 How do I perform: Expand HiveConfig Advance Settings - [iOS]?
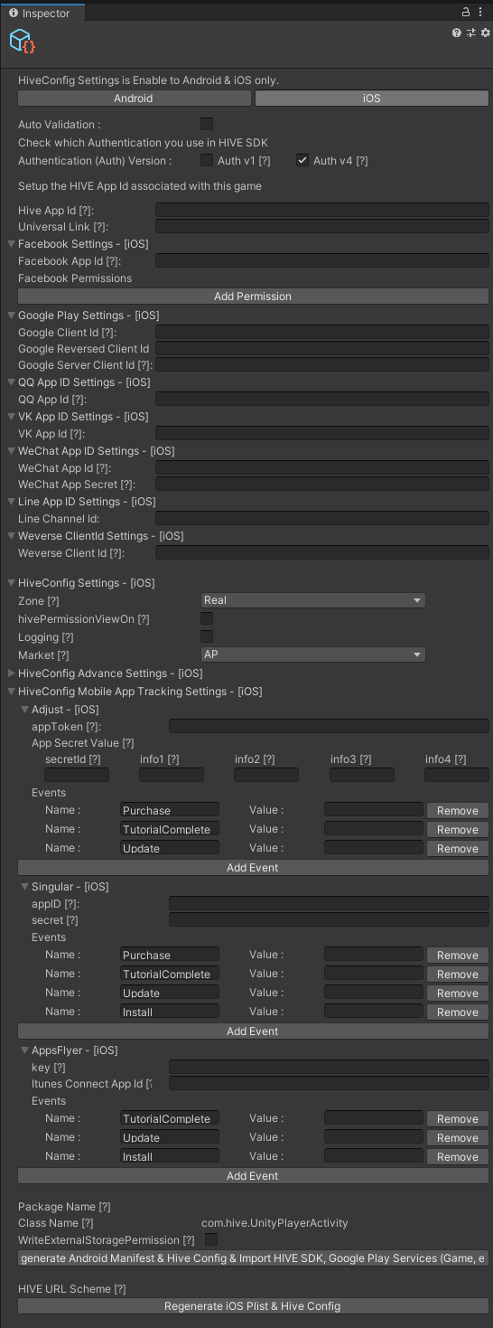click(12, 673)
